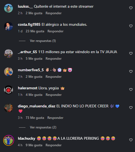135x152 pixels.
Task: Like the comment by luukss.__
Action: [131, 8]
